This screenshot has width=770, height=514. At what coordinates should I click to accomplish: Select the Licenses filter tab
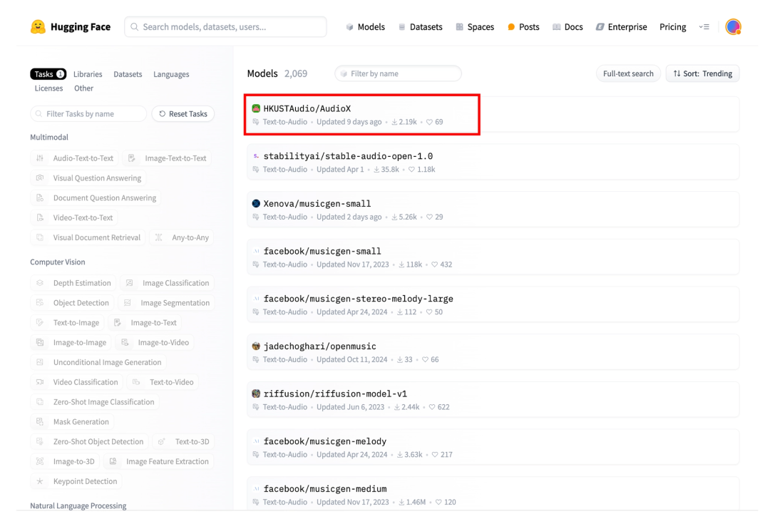[x=48, y=88]
